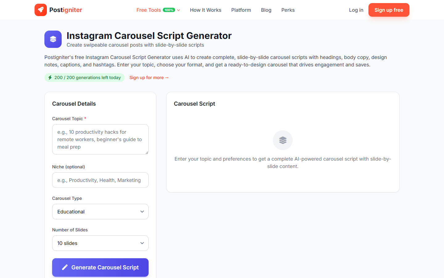This screenshot has height=278, width=444.
Task: Open the Platform menu item
Action: (241, 10)
